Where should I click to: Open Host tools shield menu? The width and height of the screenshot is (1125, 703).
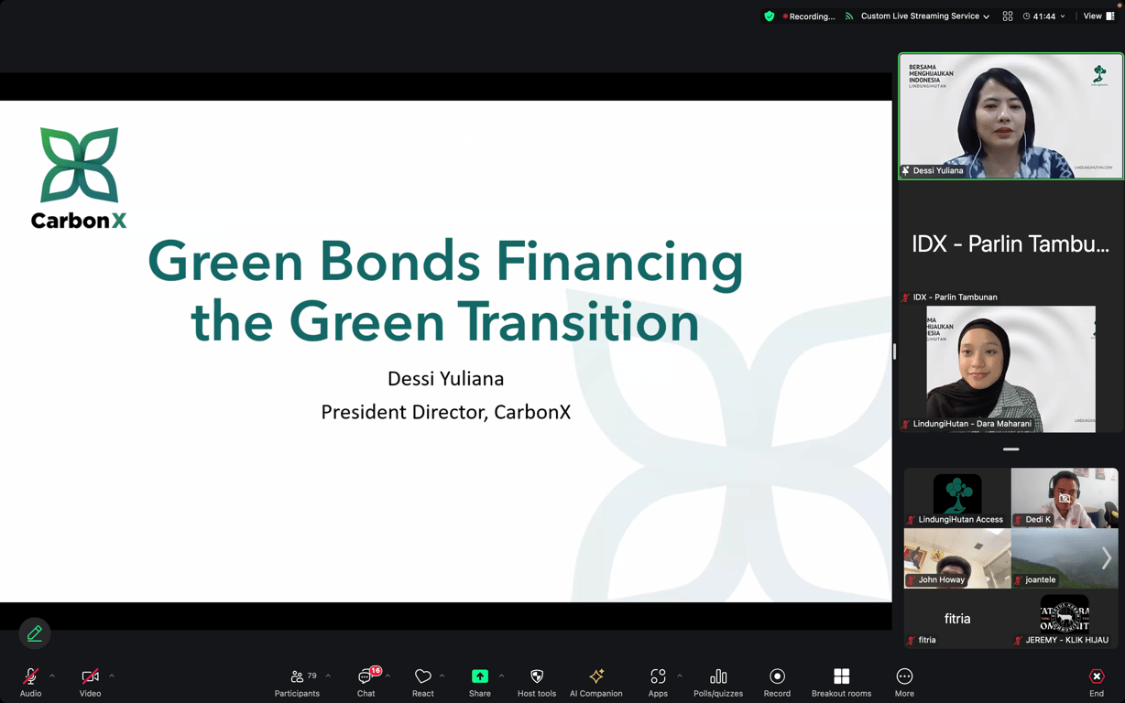tap(537, 682)
